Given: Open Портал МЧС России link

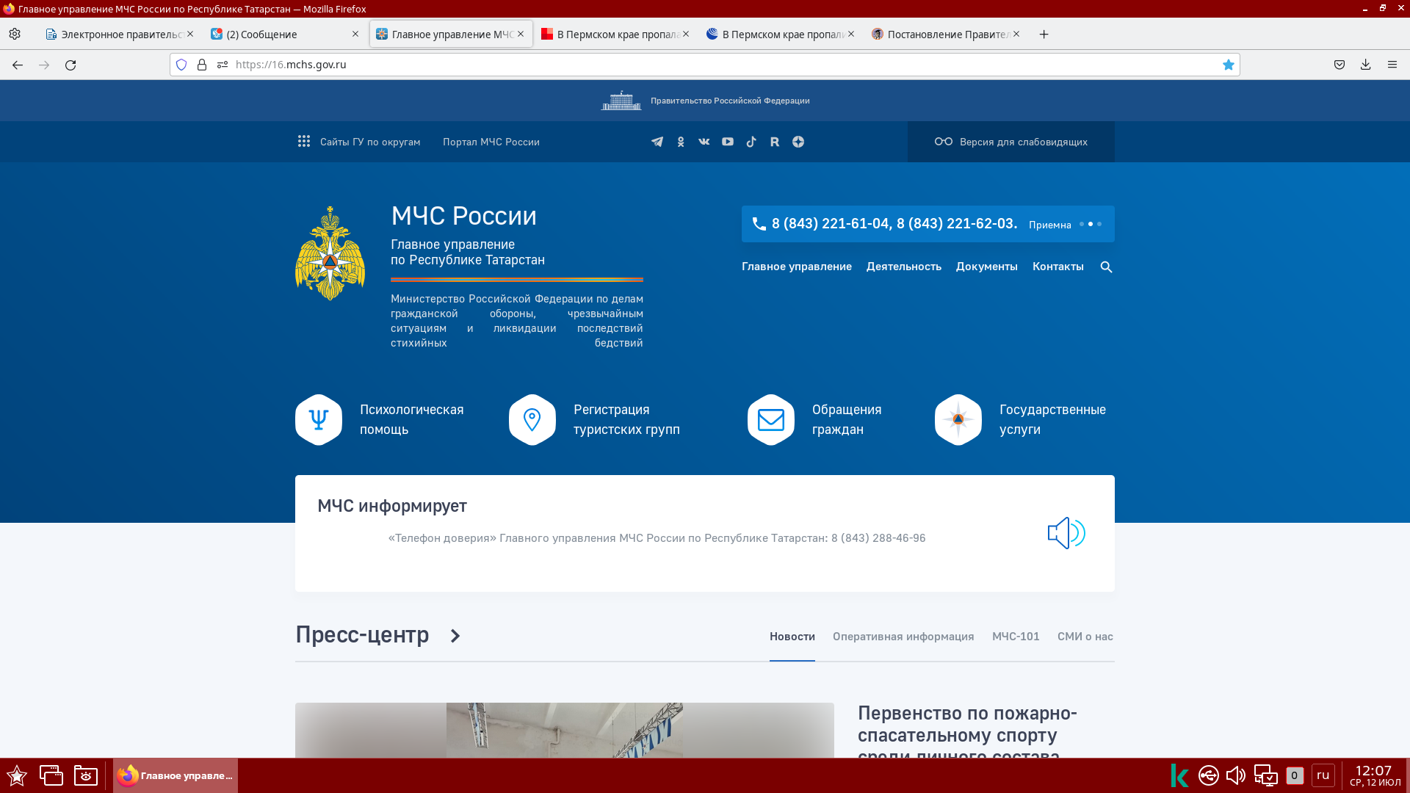Looking at the screenshot, I should tap(491, 142).
